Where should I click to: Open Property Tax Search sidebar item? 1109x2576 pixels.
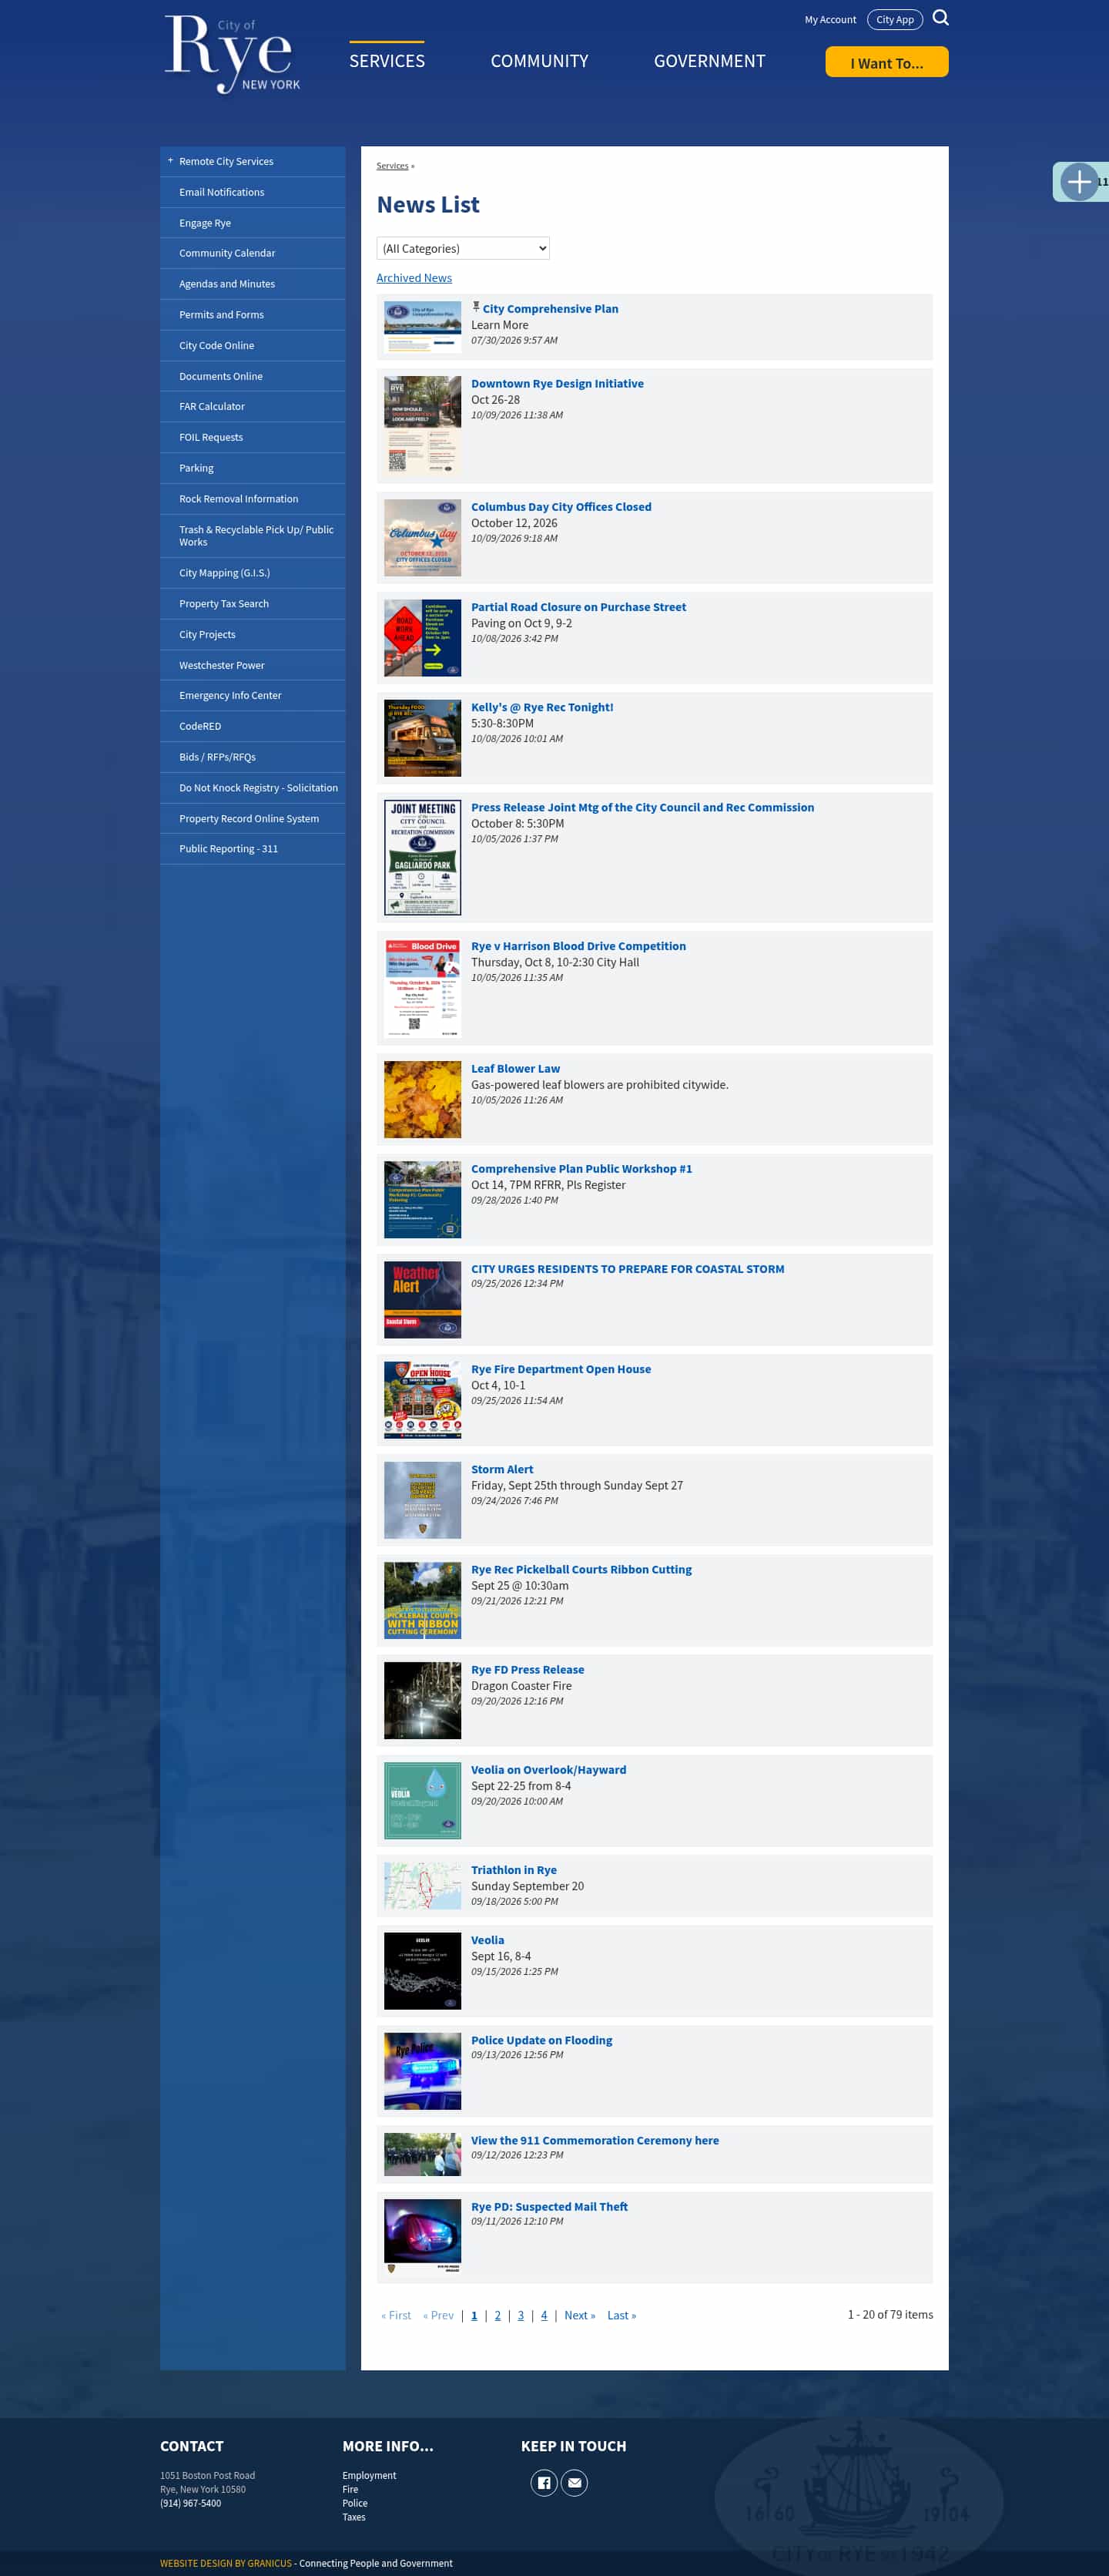tap(253, 604)
